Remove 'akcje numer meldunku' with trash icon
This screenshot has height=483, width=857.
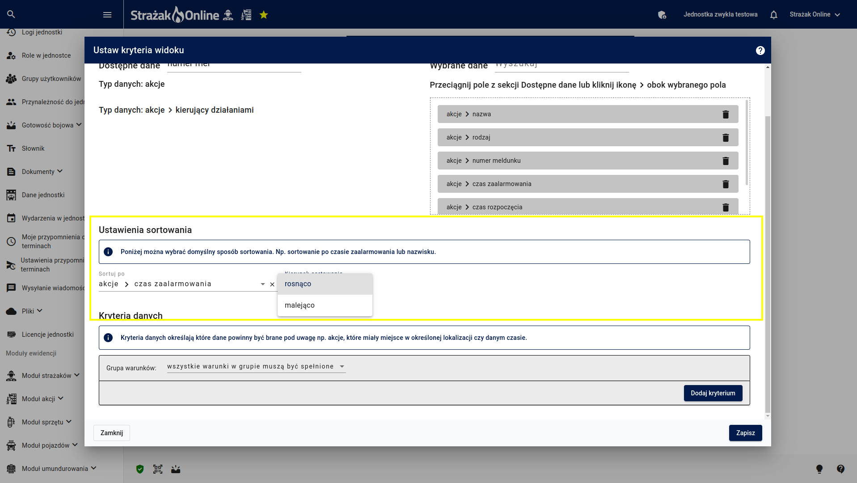point(726,161)
